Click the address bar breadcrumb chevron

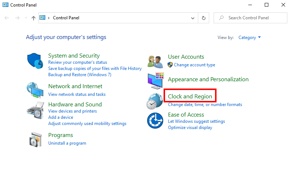pos(49,18)
